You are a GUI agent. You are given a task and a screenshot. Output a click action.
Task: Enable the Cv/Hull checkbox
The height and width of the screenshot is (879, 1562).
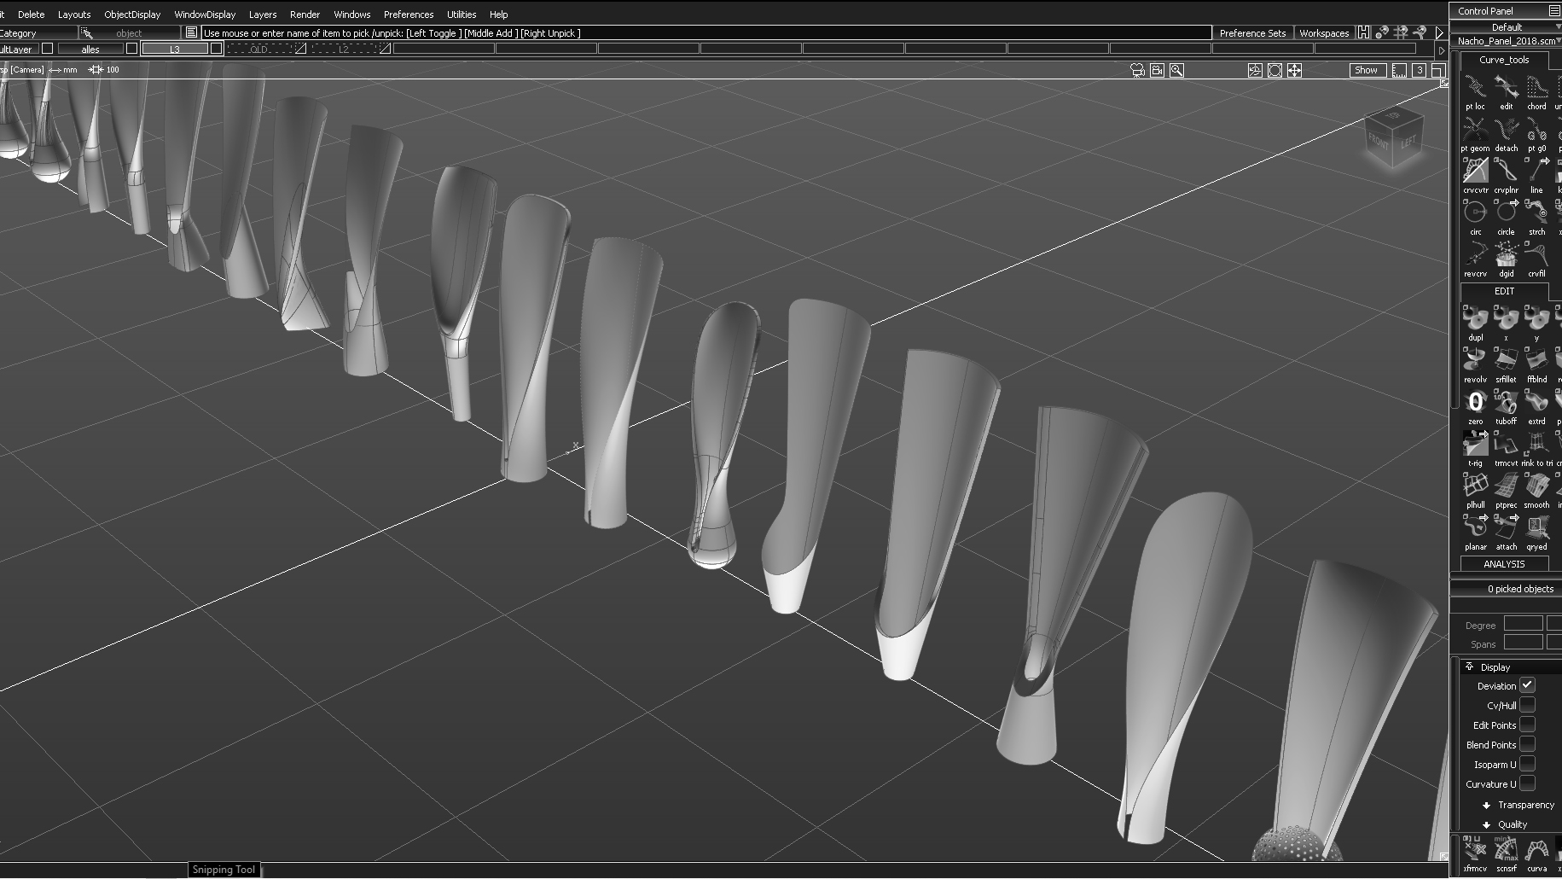[x=1527, y=705]
